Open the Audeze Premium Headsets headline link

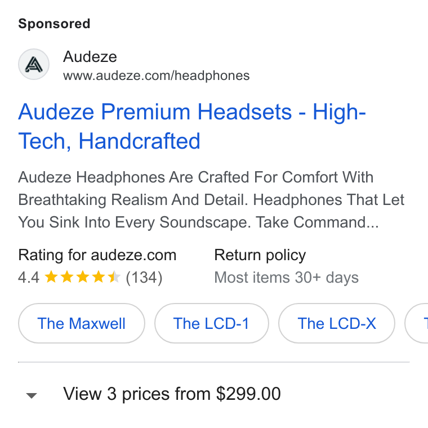pyautogui.click(x=192, y=126)
